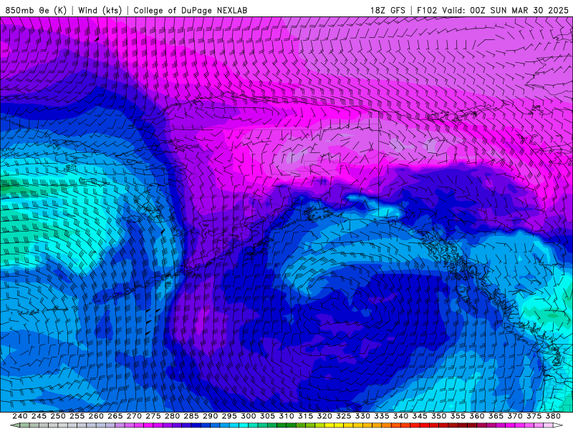Select the 290 scale value
573x429 pixels.
coord(210,416)
